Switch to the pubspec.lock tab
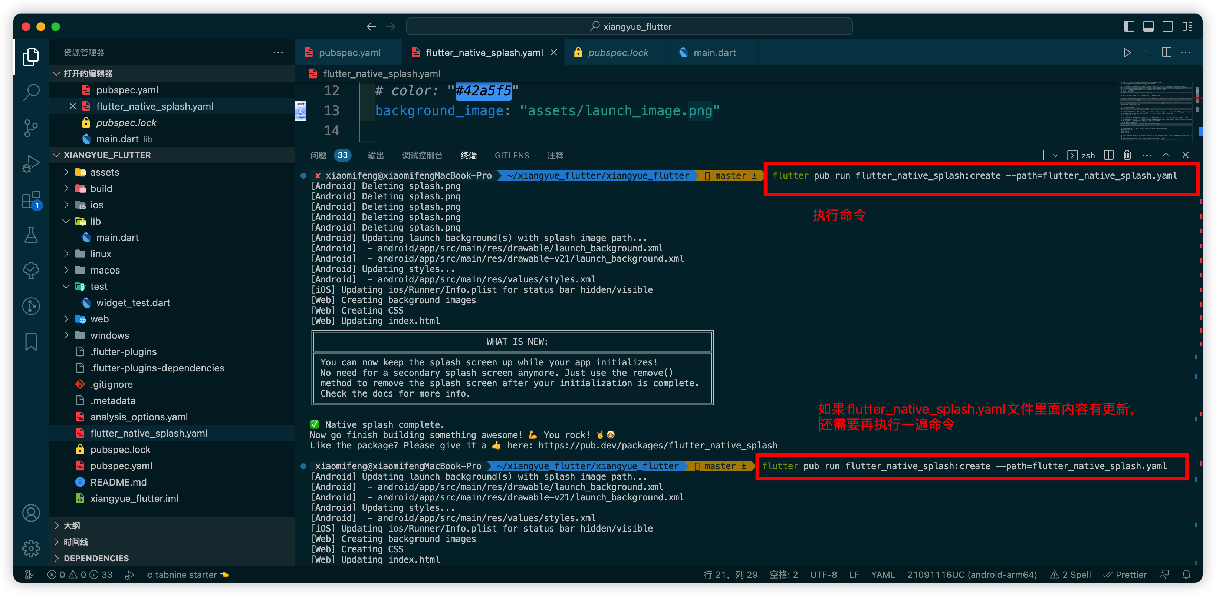1216x596 pixels. (617, 52)
